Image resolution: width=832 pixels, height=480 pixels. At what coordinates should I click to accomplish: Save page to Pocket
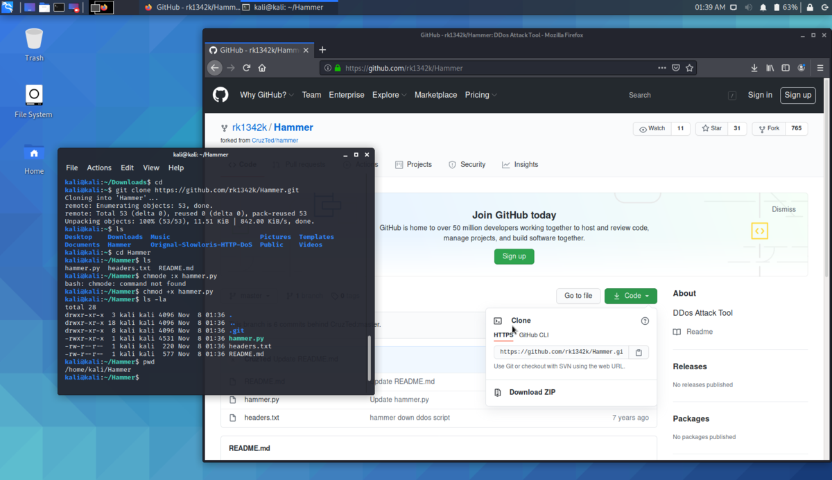[x=676, y=68]
